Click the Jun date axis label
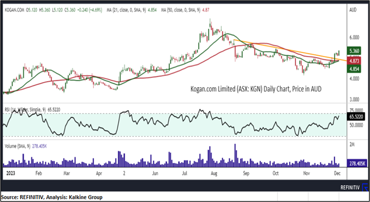Image resolution: width=370 pixels, height=202 pixels. 155,173
